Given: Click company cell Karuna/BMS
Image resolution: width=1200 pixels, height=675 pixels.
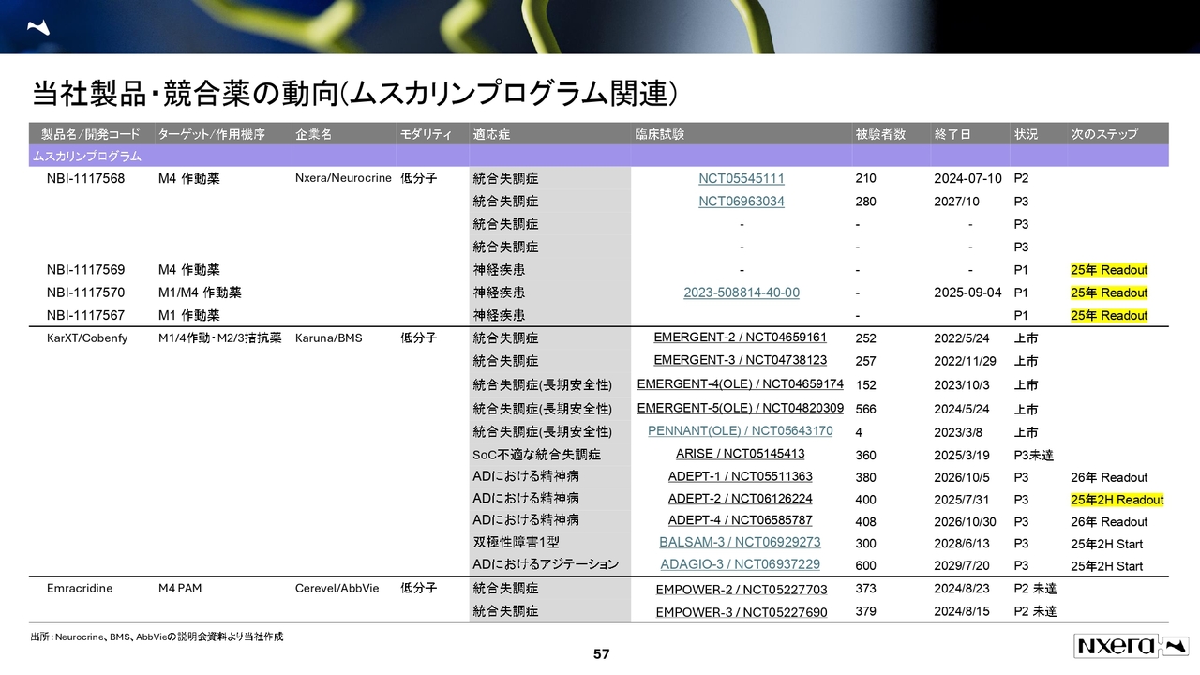Looking at the screenshot, I should (x=330, y=337).
